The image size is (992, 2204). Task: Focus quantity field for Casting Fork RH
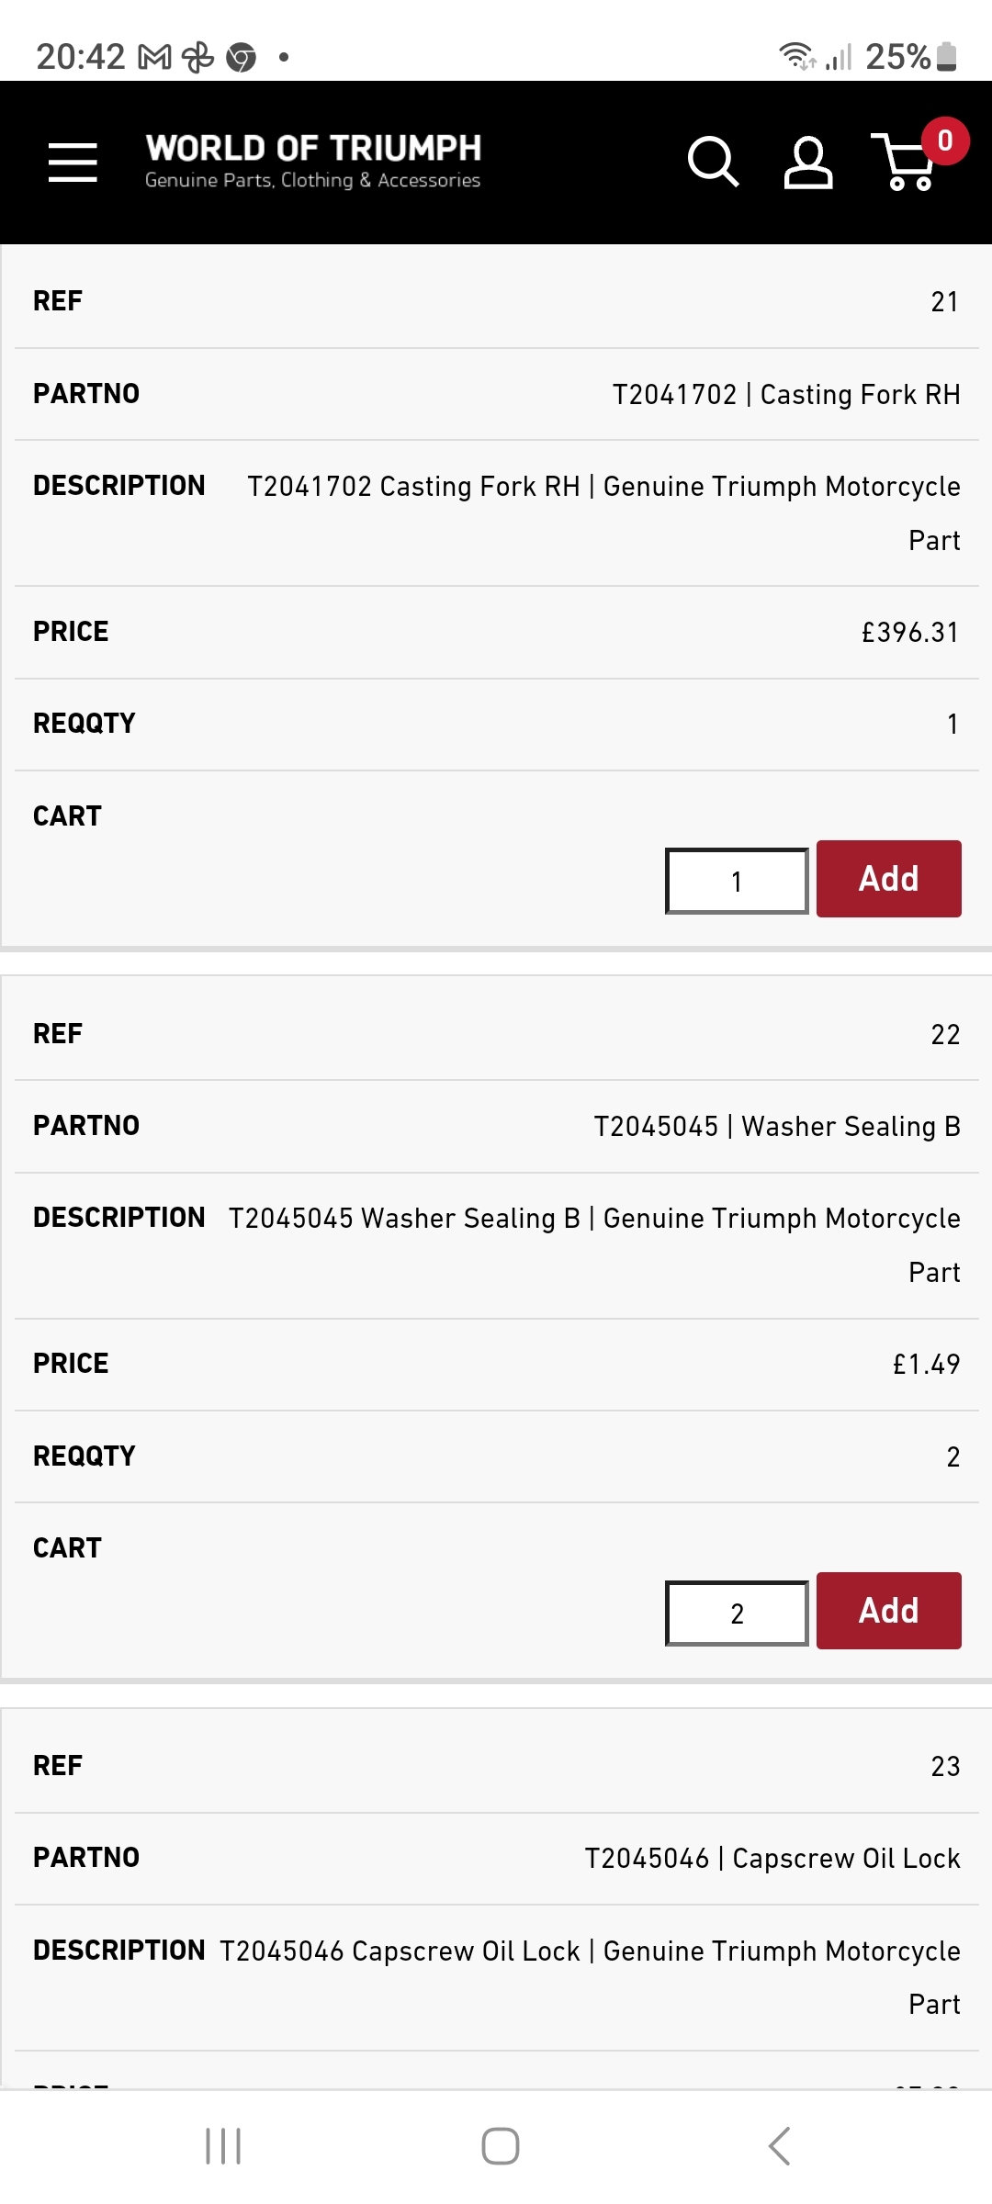tap(737, 882)
